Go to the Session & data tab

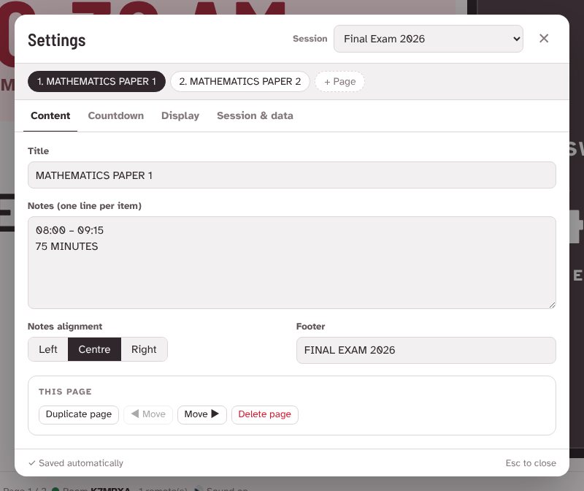[x=255, y=115]
